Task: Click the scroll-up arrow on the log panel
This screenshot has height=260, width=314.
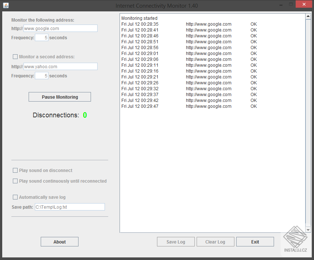Action: coord(308,16)
